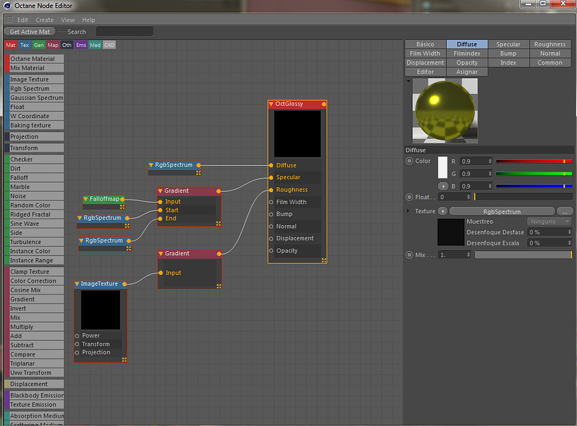Add an Octane Material node
This screenshot has width=577, height=426.
pos(34,59)
